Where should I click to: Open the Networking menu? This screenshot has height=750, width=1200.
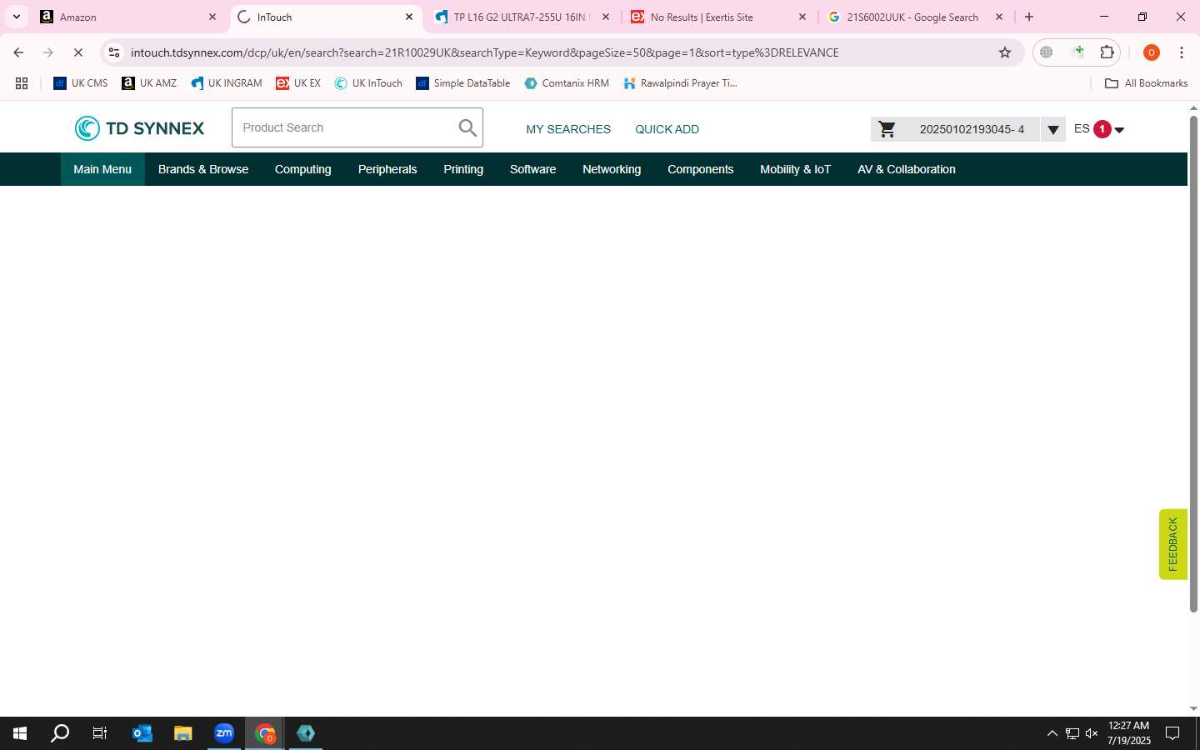(612, 169)
